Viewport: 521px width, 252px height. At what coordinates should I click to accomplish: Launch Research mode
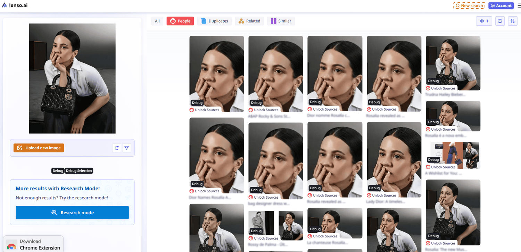(x=72, y=212)
